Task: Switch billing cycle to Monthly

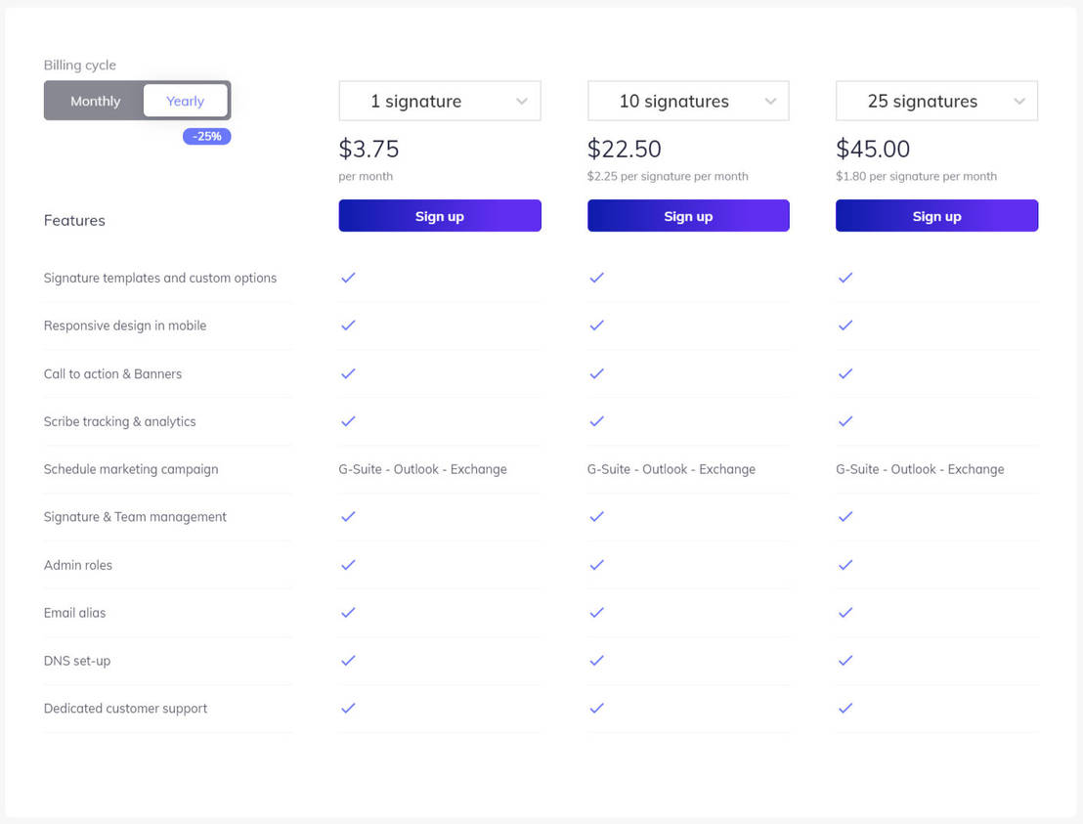Action: [x=95, y=100]
